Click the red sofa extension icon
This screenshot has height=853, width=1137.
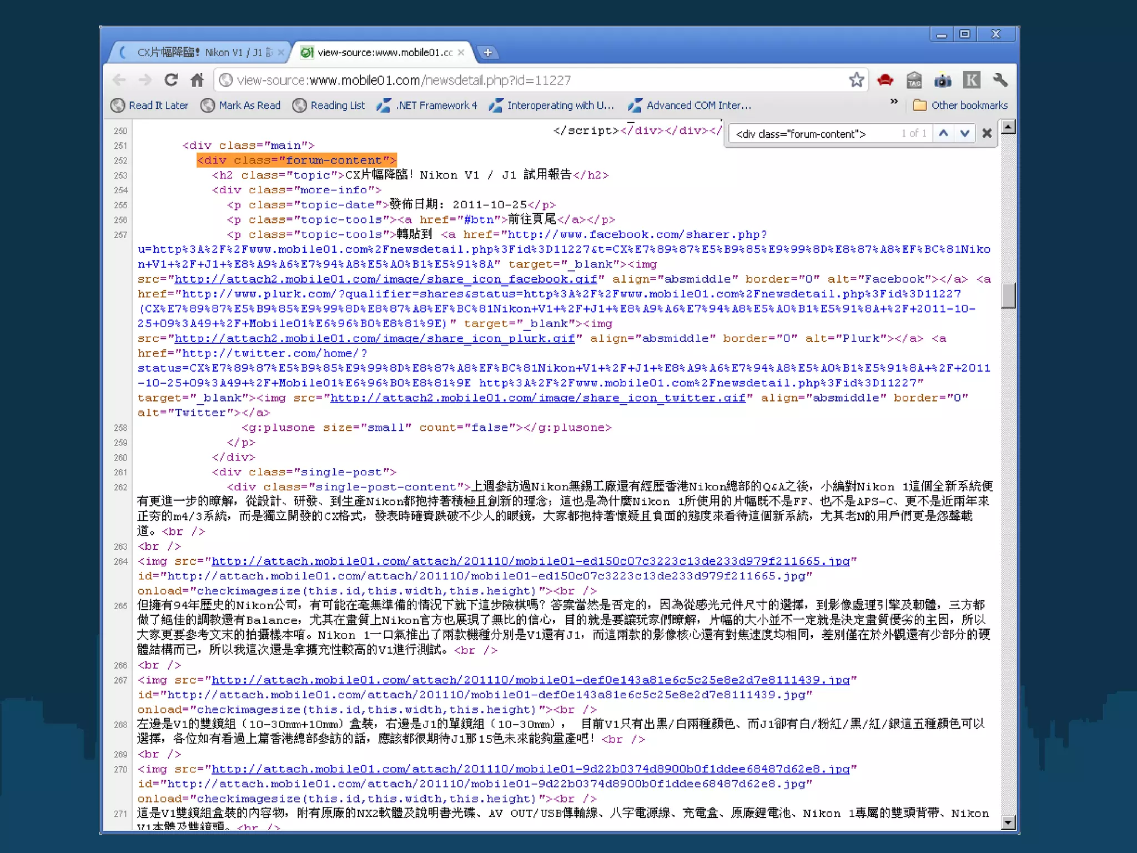(x=885, y=81)
